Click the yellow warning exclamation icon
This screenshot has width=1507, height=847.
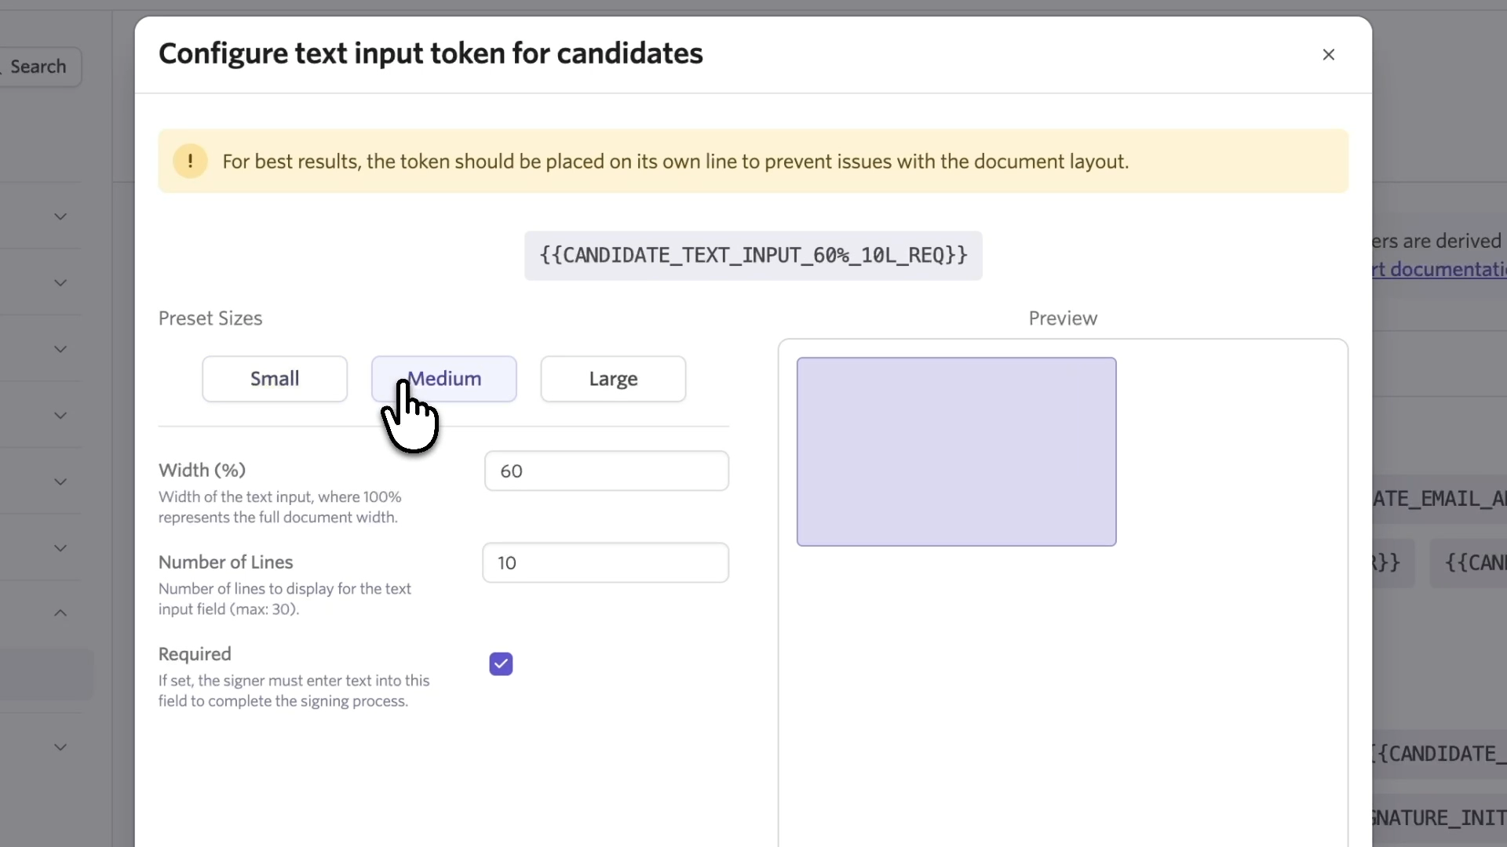coord(190,162)
